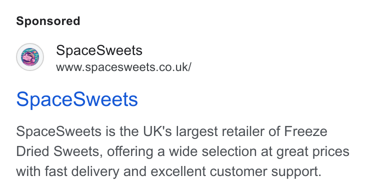
Task: Click "SpaceSweets is the" starting the description
Action: [x=77, y=132]
